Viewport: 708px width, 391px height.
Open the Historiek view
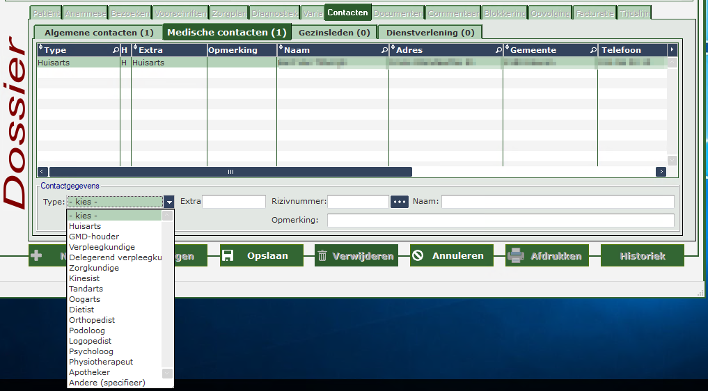pyautogui.click(x=642, y=256)
